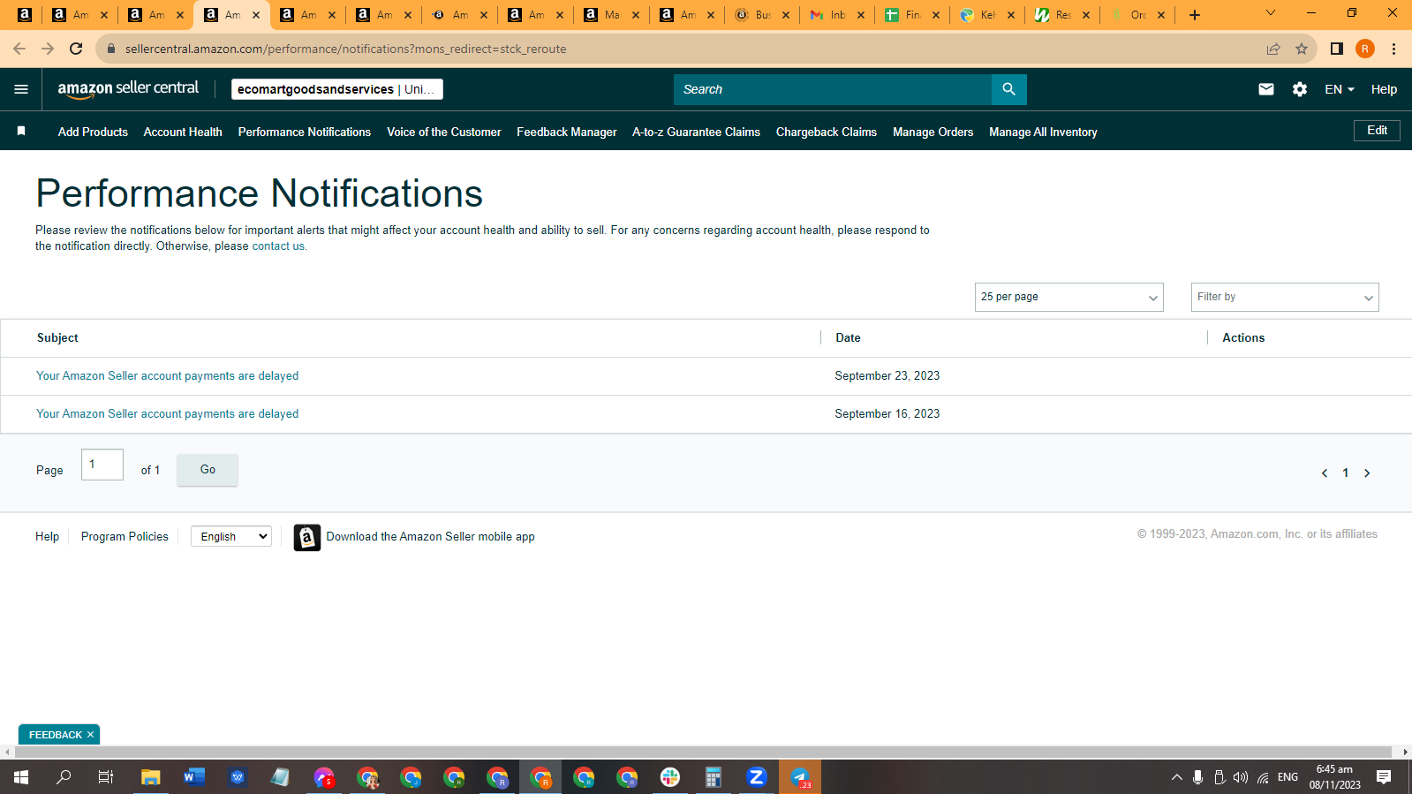The image size is (1412, 794).
Task: Click the page number input field
Action: 102,465
